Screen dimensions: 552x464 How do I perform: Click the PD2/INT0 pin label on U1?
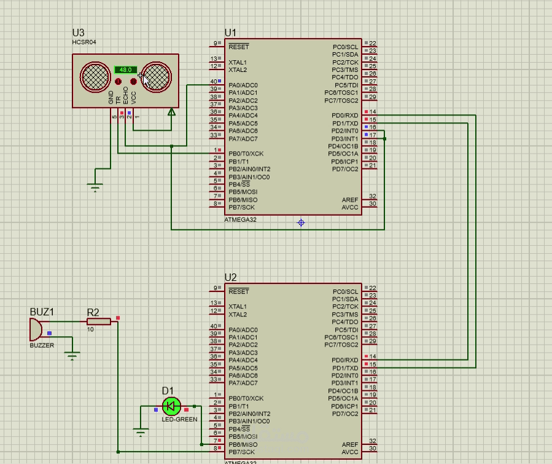pyautogui.click(x=345, y=131)
